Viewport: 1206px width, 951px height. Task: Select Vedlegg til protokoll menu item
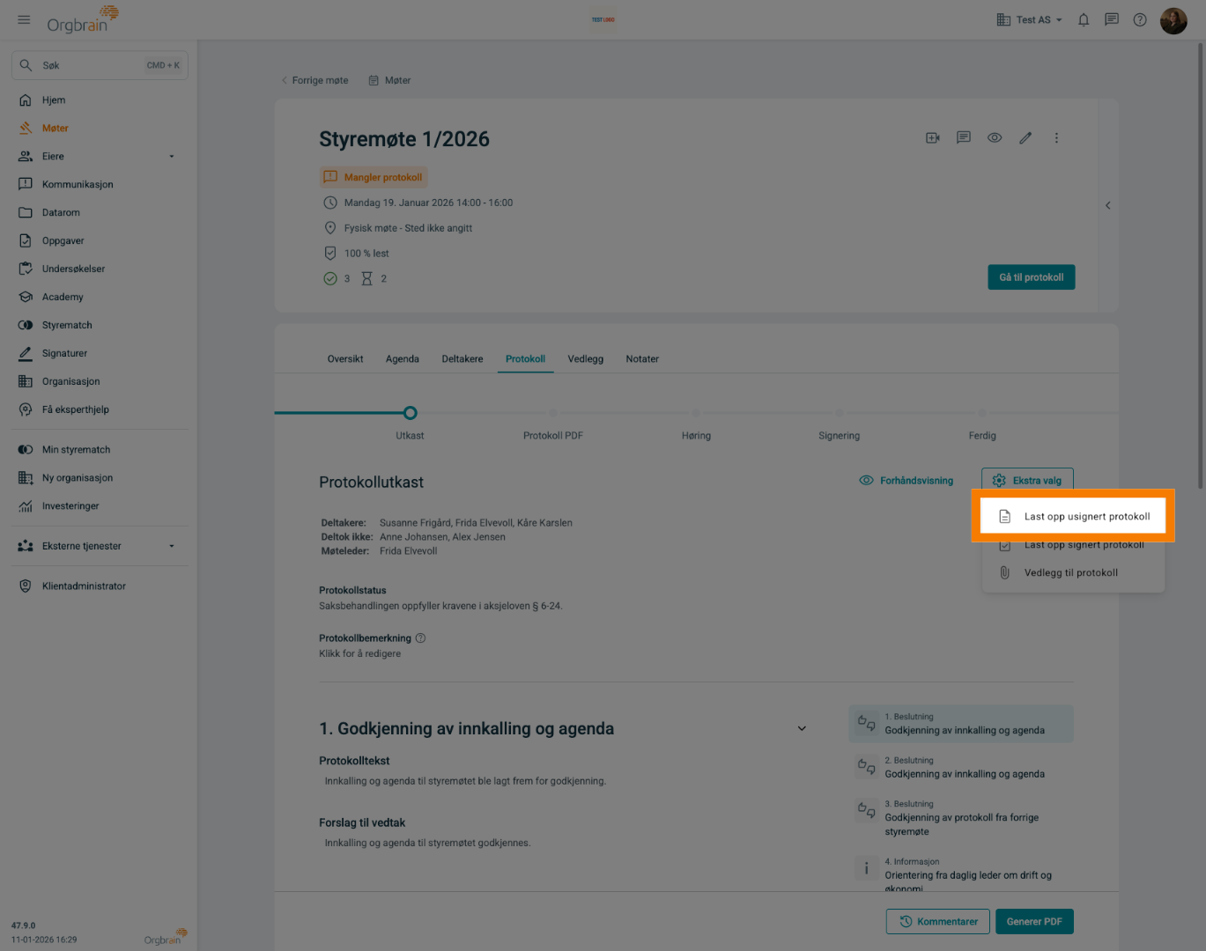1073,573
